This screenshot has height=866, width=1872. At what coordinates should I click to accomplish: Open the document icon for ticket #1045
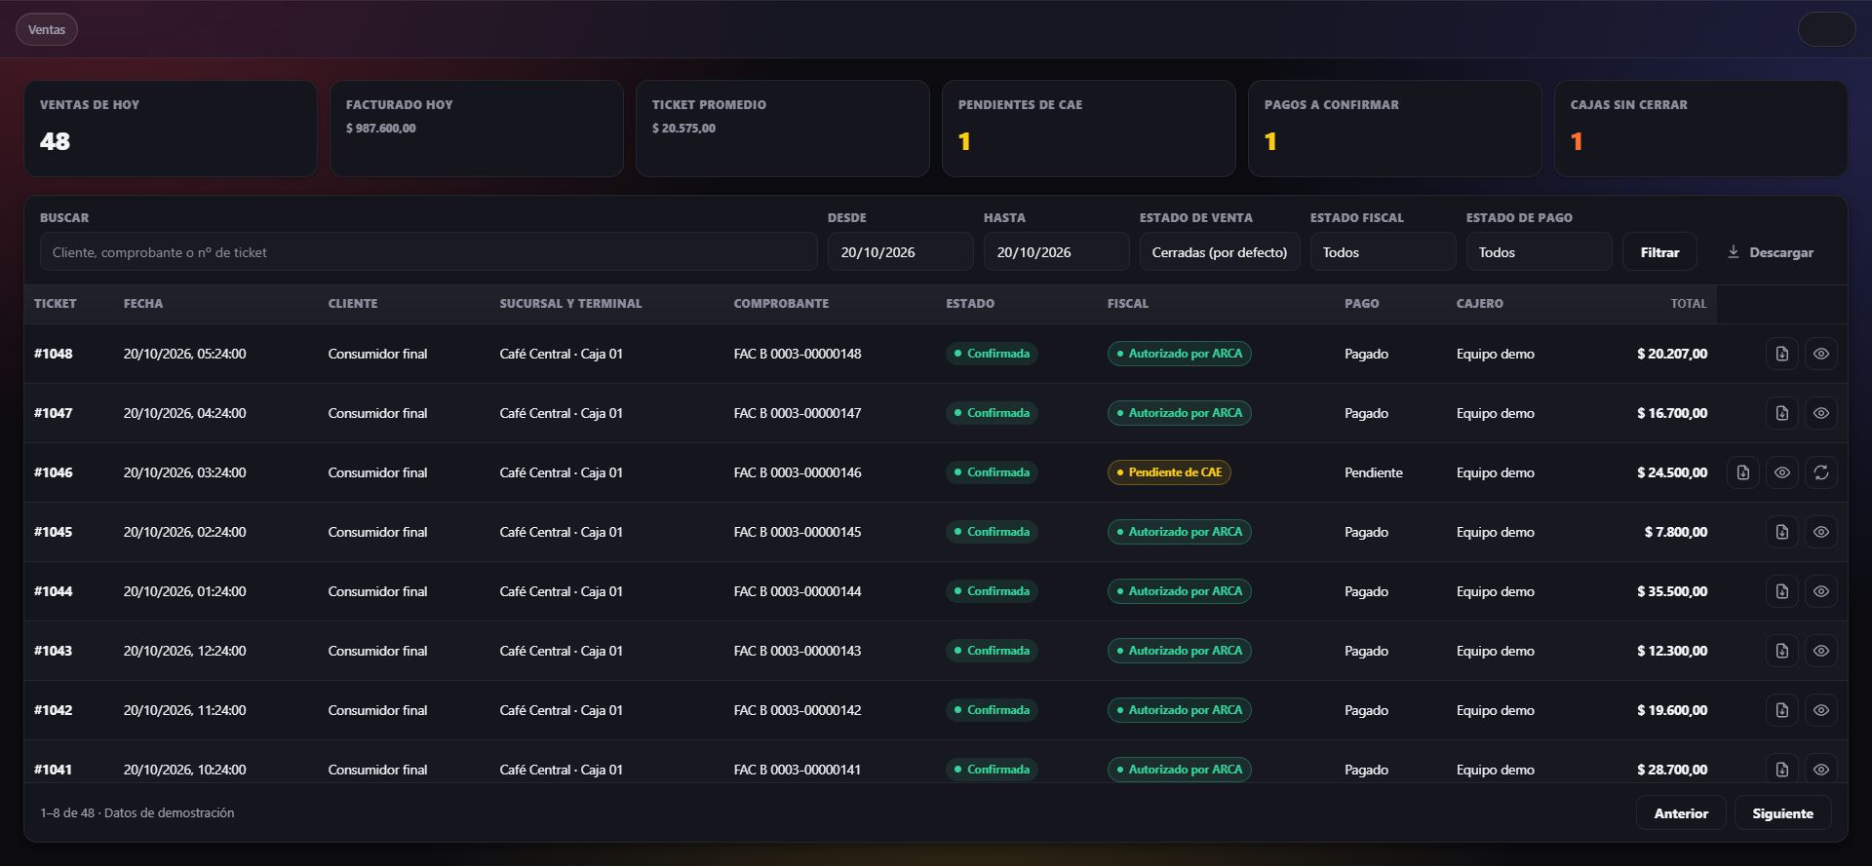[1781, 532]
